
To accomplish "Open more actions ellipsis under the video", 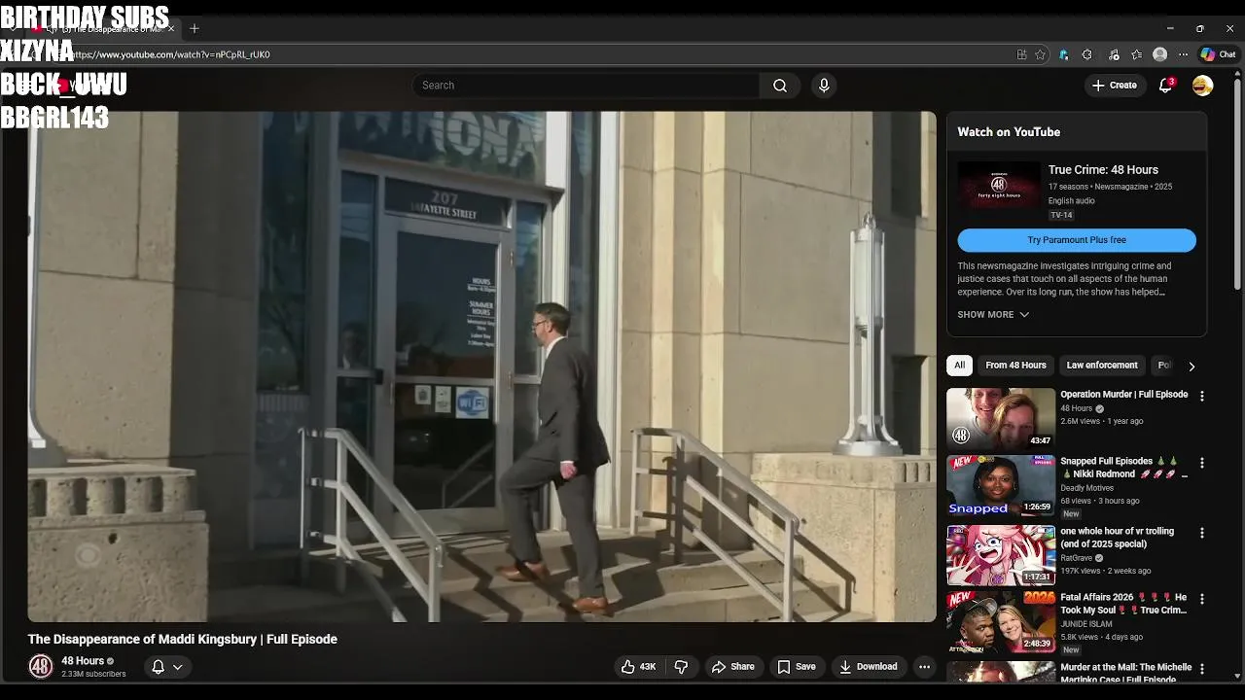I will (924, 667).
